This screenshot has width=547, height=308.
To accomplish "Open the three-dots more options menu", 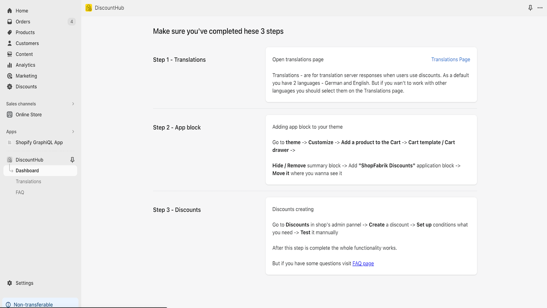I will (x=540, y=8).
